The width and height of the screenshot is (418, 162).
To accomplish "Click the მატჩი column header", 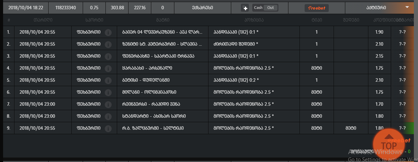I will (x=163, y=20).
